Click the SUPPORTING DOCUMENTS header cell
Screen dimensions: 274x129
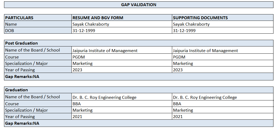[x=200, y=18]
